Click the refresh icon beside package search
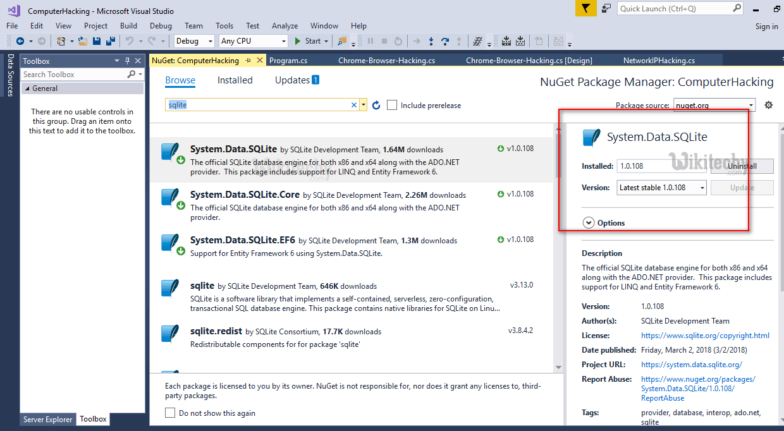The image size is (784, 431). (376, 106)
